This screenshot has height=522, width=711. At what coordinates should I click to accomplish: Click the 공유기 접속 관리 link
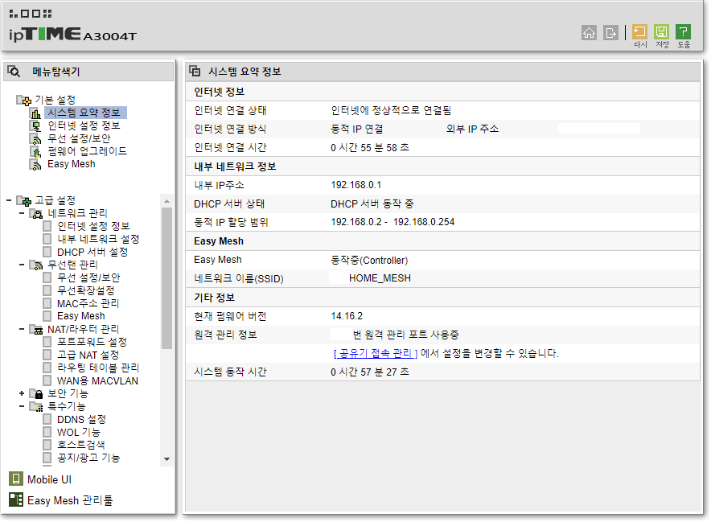pyautogui.click(x=375, y=353)
